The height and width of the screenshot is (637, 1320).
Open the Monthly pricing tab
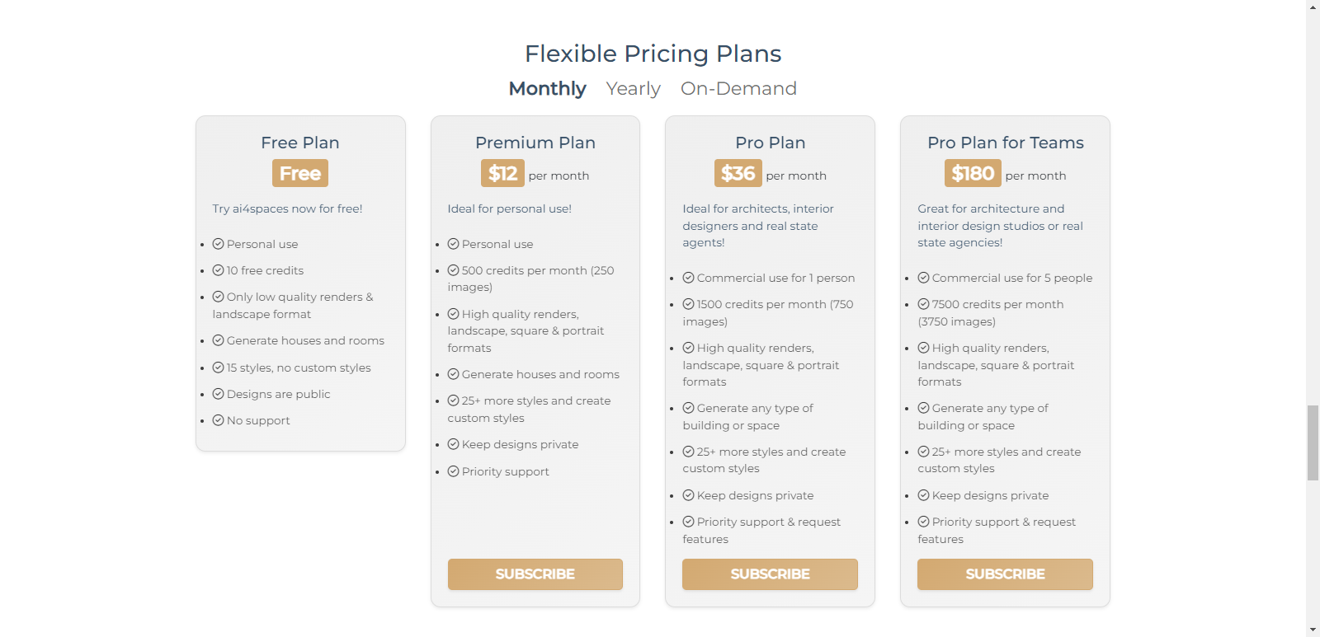(x=547, y=88)
